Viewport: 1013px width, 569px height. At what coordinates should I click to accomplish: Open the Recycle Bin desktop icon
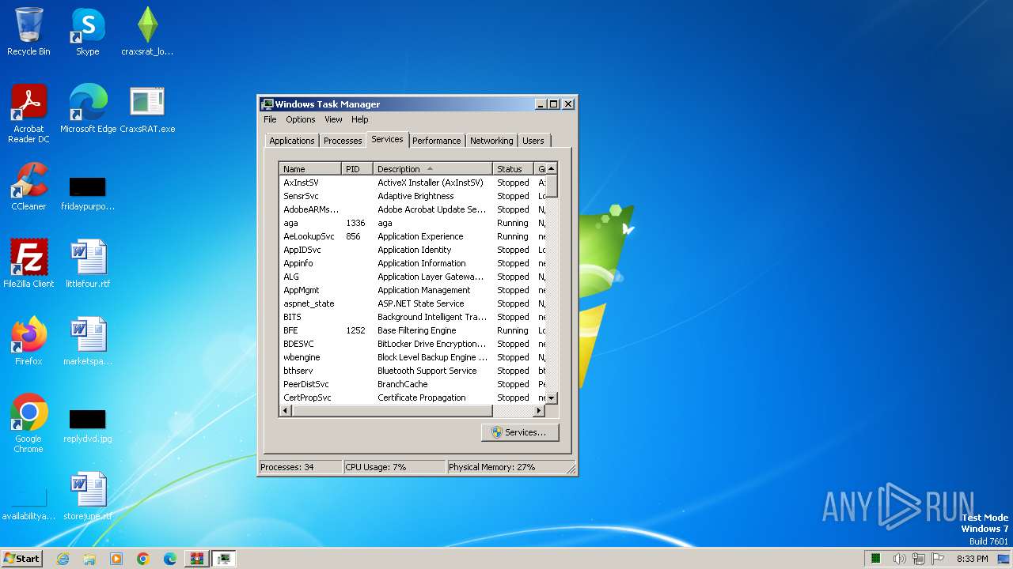[28, 32]
